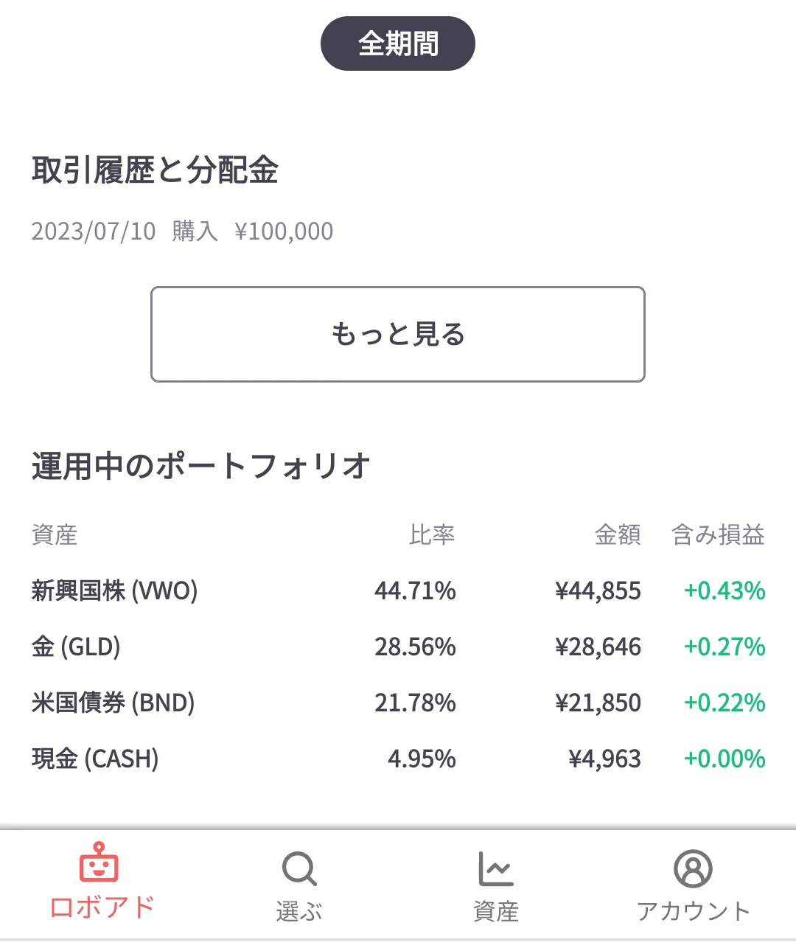Click the 含み損益 column header
The width and height of the screenshot is (796, 948).
(x=718, y=534)
